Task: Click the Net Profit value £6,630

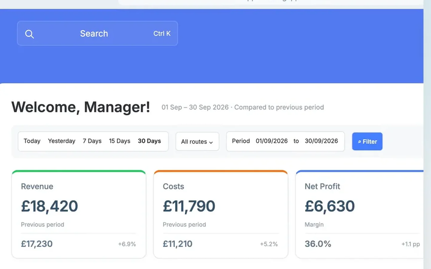Action: tap(330, 206)
